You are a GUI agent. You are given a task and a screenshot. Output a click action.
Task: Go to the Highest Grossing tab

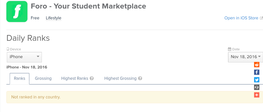(120, 79)
